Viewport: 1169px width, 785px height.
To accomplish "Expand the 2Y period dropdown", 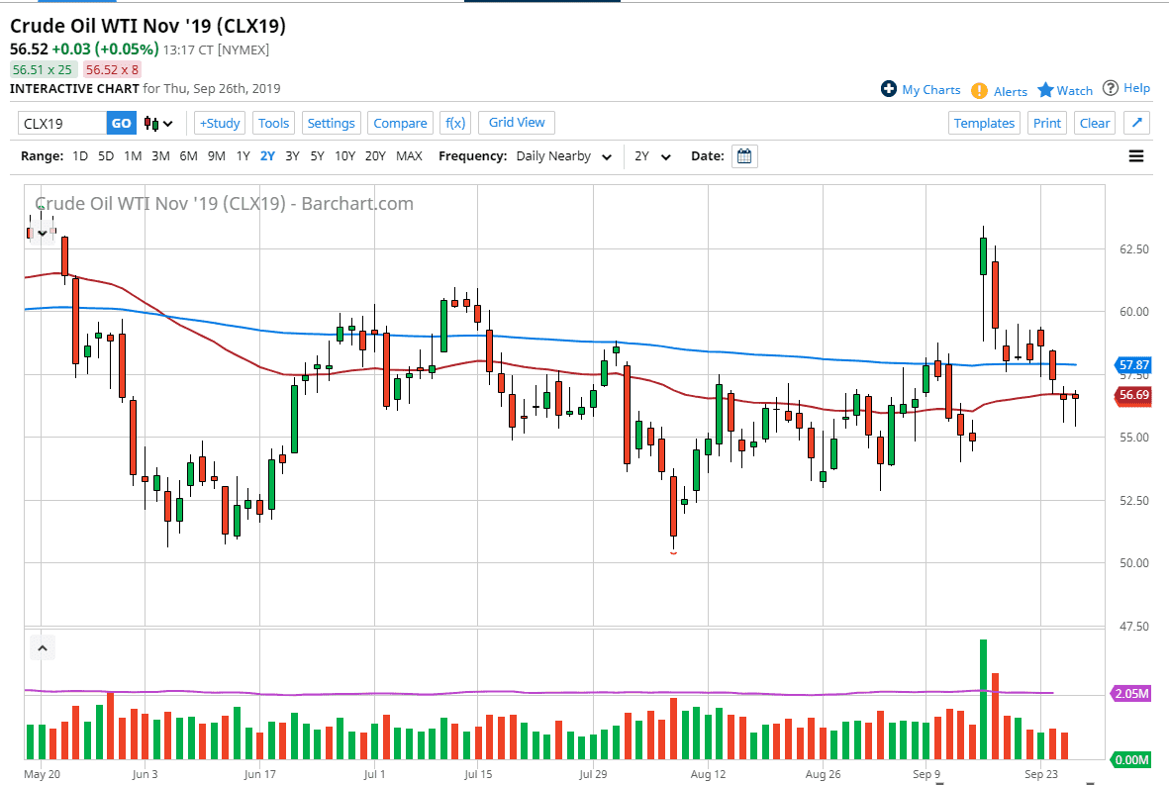I will tap(651, 155).
